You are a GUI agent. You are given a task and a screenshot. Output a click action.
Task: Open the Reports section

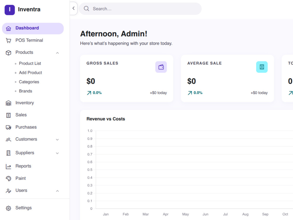33,166
